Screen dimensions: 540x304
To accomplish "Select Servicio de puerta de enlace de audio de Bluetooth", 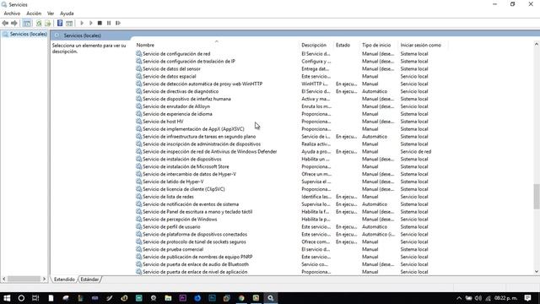I will (x=196, y=264).
